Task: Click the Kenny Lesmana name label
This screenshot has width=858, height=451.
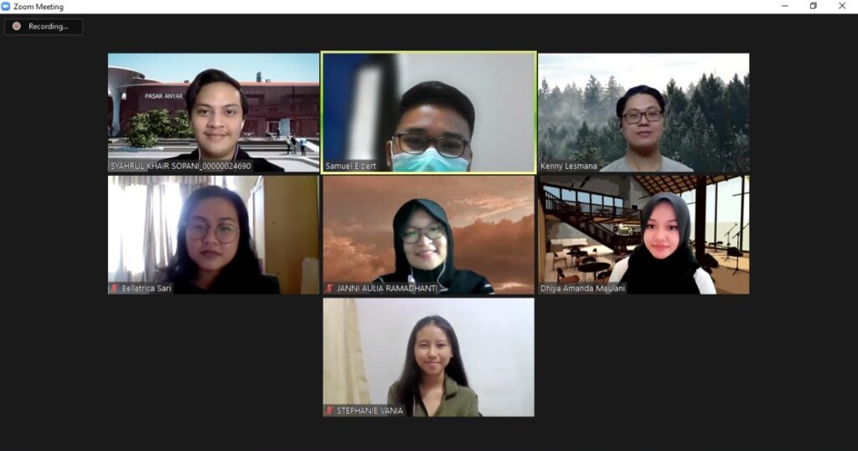Action: (569, 167)
